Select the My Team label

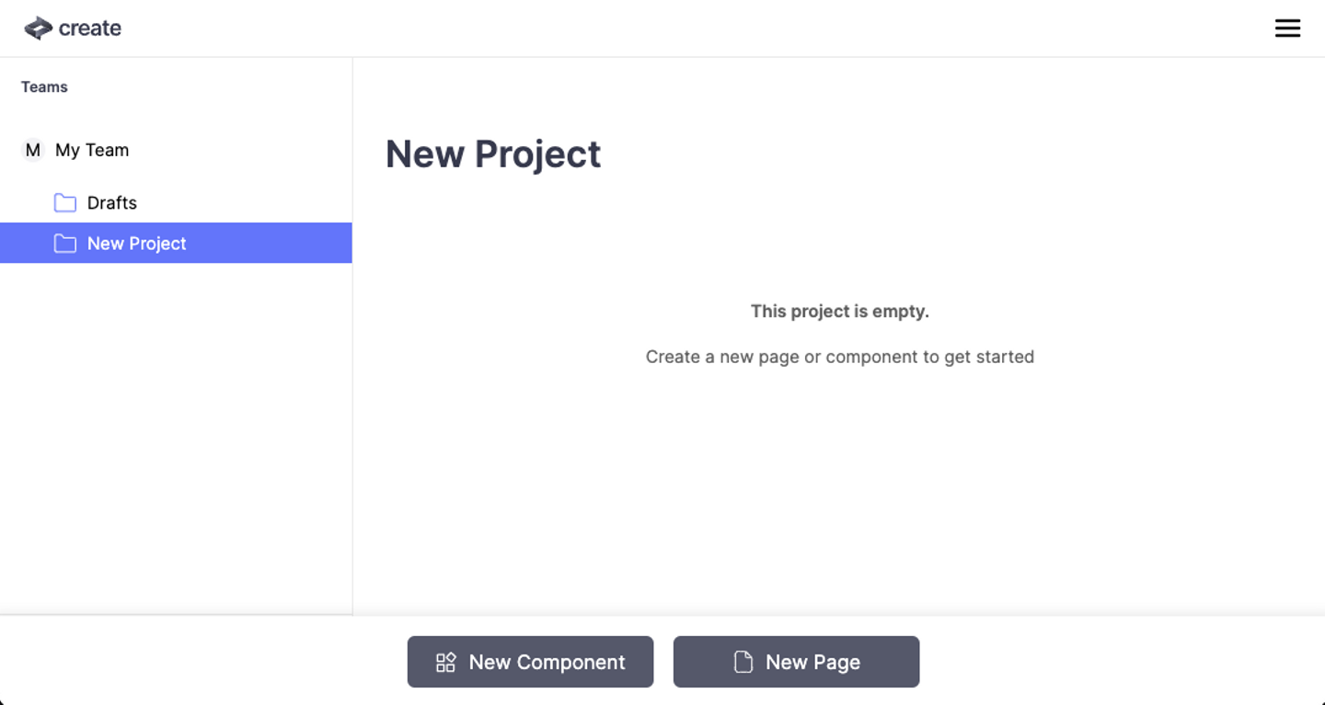pos(92,150)
